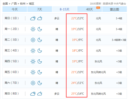Click 东北风转北风 in 周五（6日）row
This screenshot has height=99, width=128.
click(98, 72)
